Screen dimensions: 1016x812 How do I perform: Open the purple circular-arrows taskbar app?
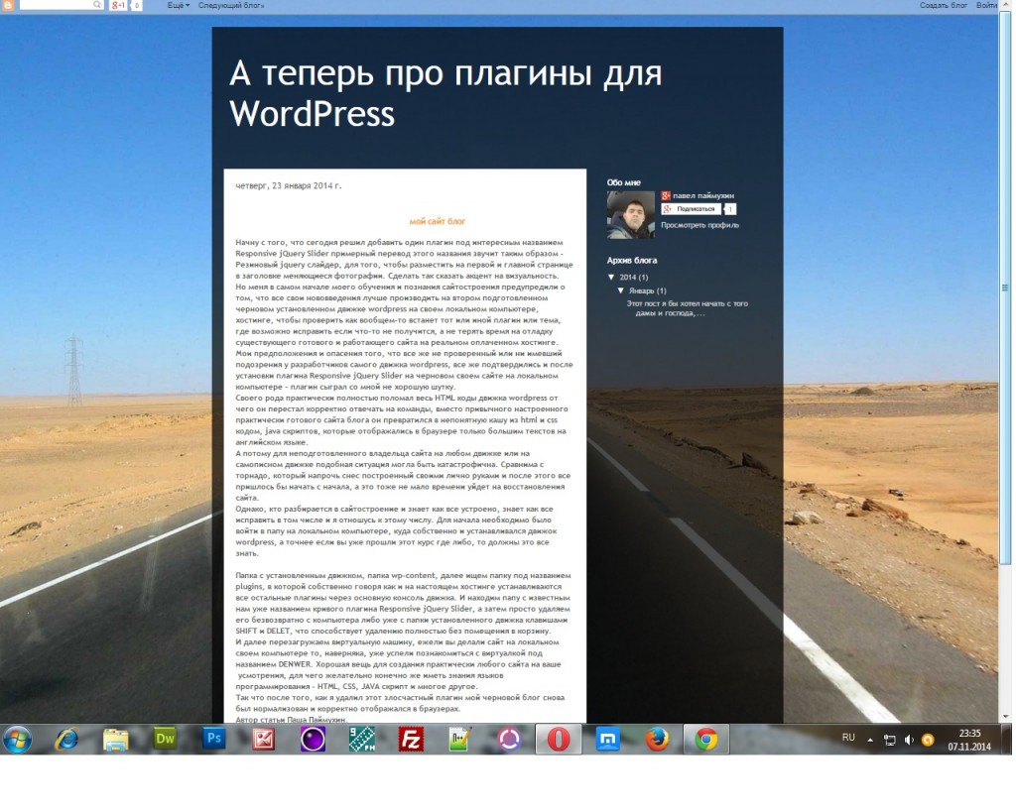[x=509, y=740]
